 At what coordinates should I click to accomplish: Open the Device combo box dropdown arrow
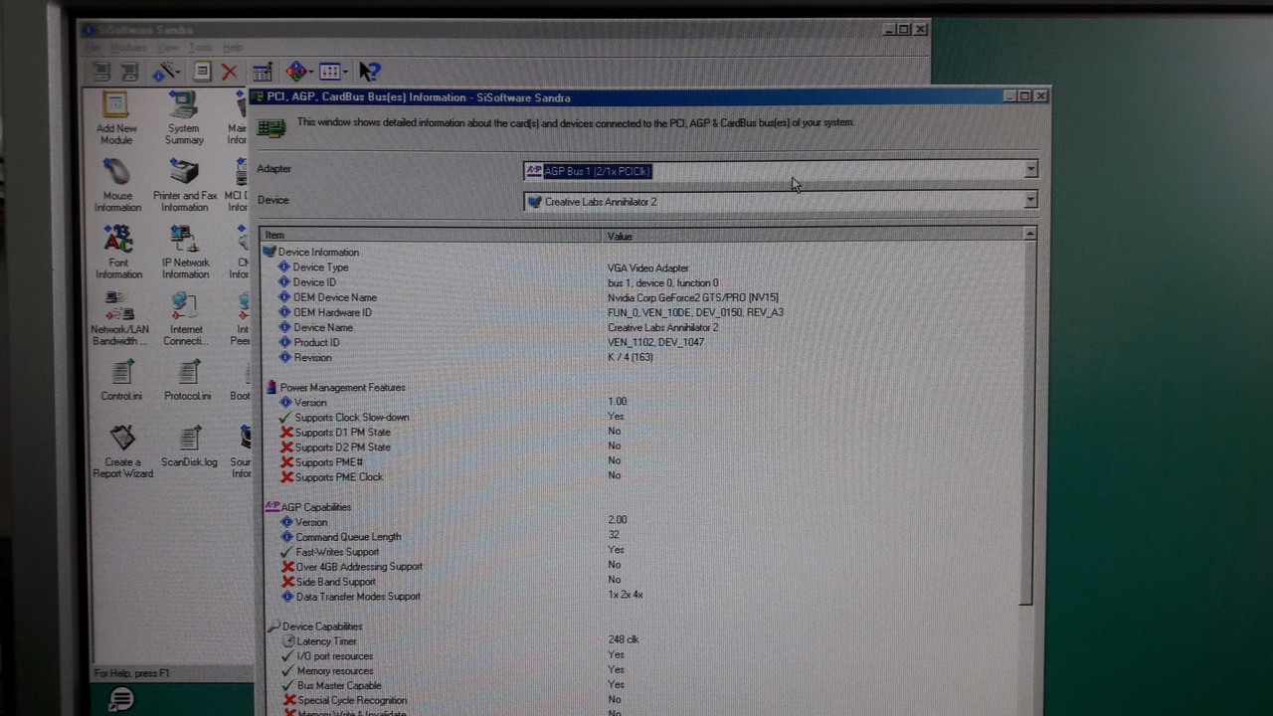[1030, 201]
